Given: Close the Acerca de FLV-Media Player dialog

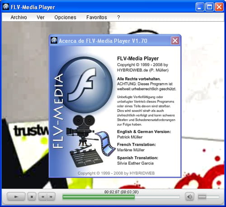Looking at the screenshot, I should click(x=175, y=41).
